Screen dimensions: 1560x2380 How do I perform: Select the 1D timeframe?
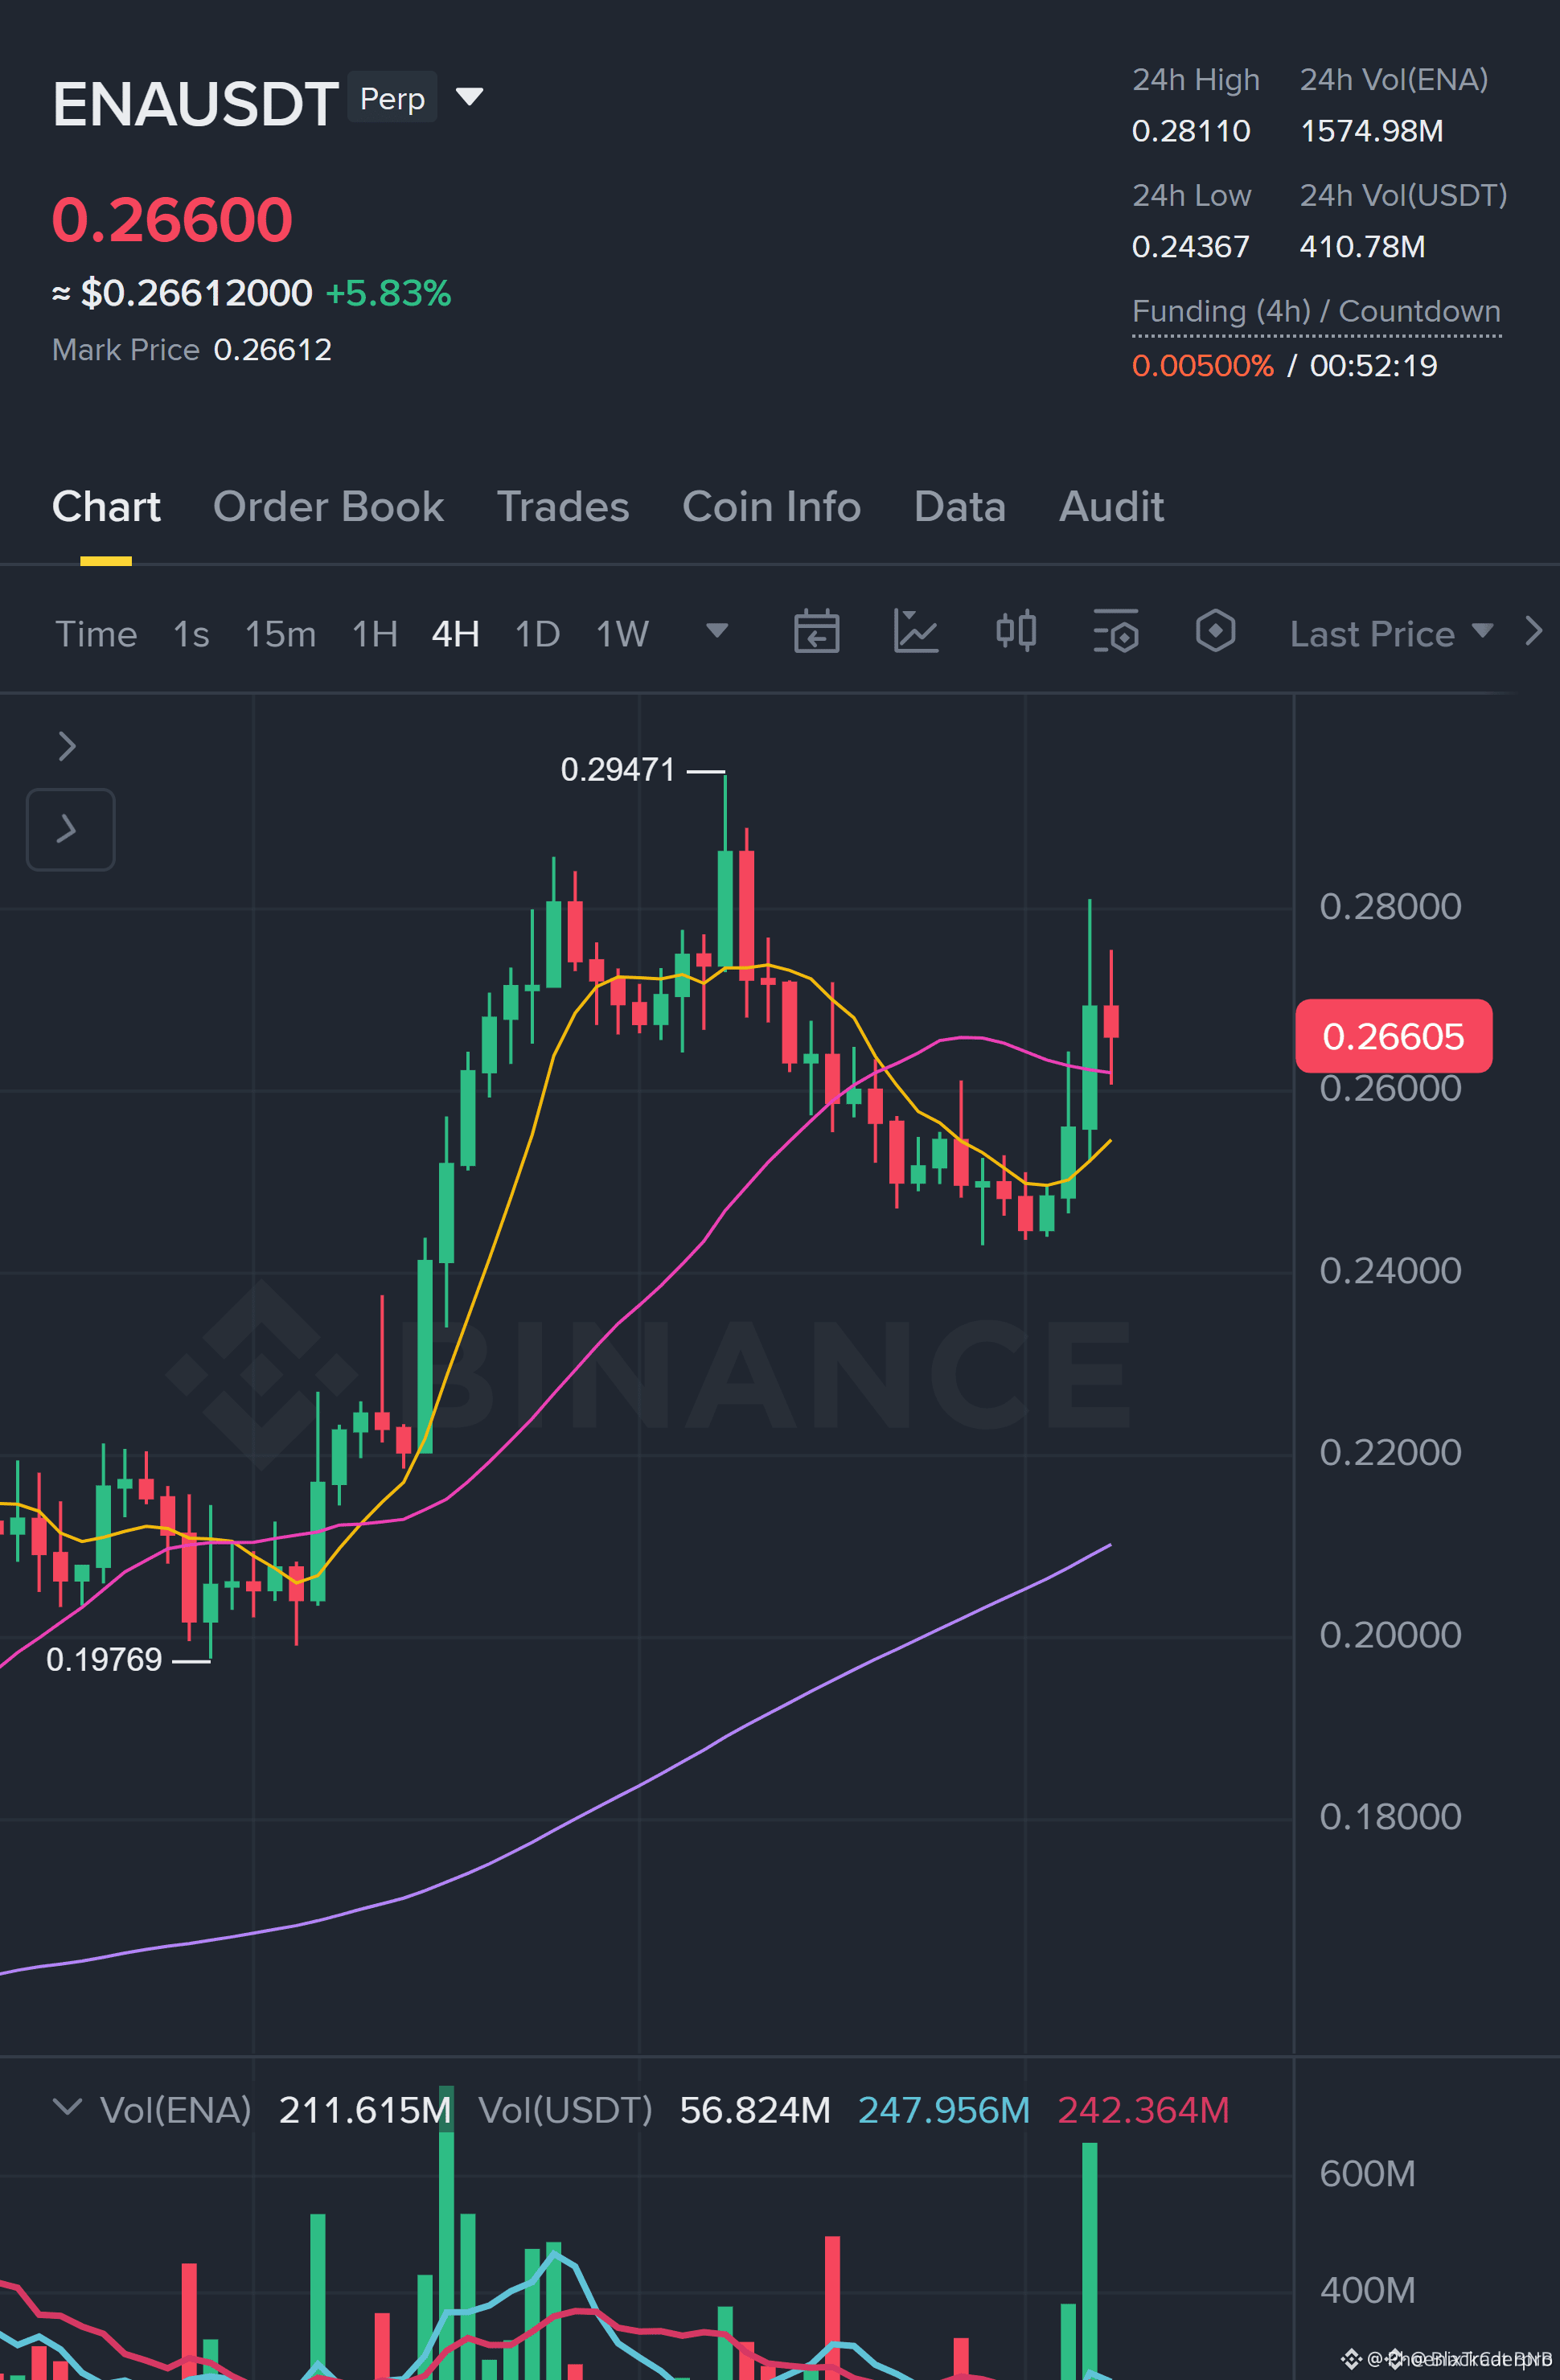pyautogui.click(x=537, y=633)
